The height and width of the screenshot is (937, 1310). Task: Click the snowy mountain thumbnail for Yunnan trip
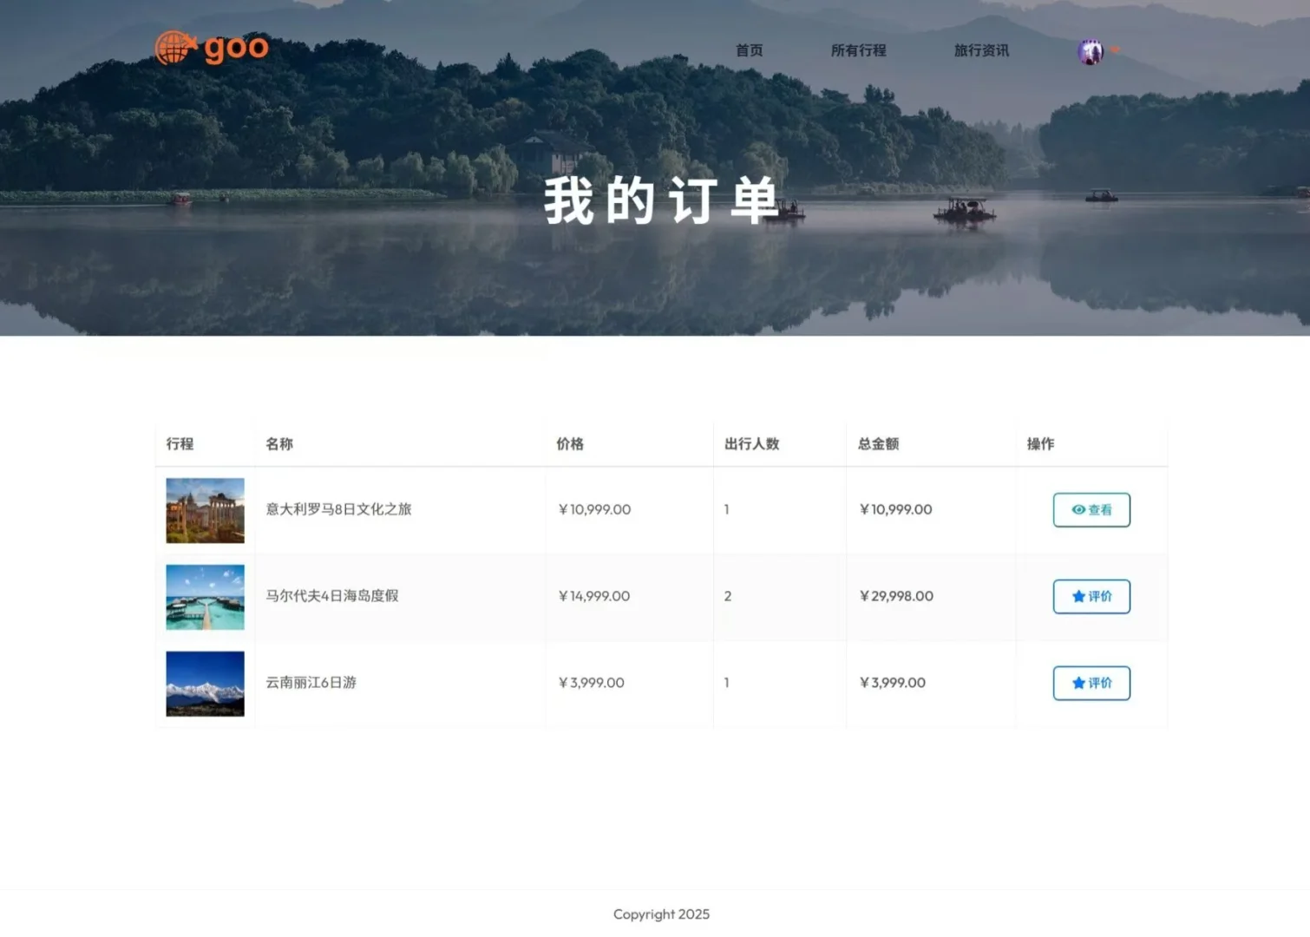(x=204, y=683)
